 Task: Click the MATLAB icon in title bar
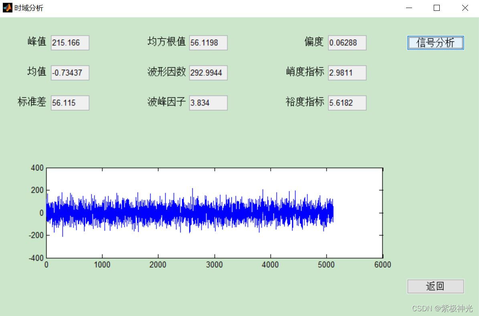coord(7,8)
